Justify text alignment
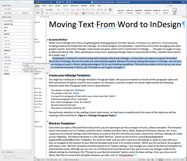 [x=92, y=14]
